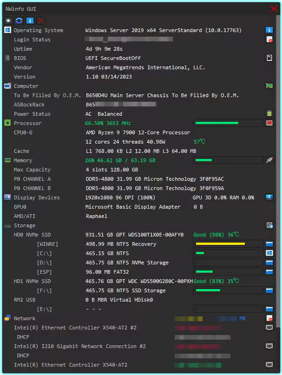
Task: Click the red chip icon beside the Processor bar
Action: [x=269, y=123]
